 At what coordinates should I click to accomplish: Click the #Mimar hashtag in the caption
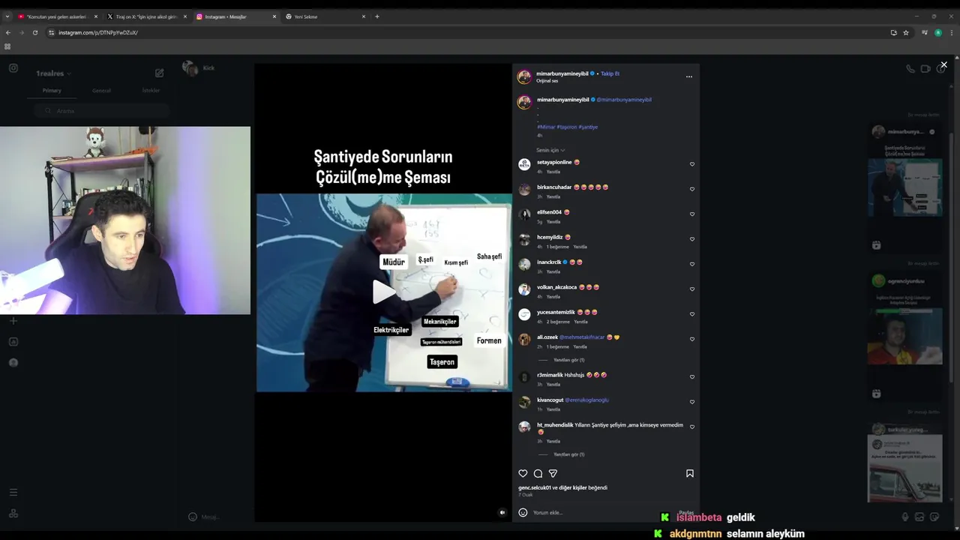pyautogui.click(x=546, y=127)
